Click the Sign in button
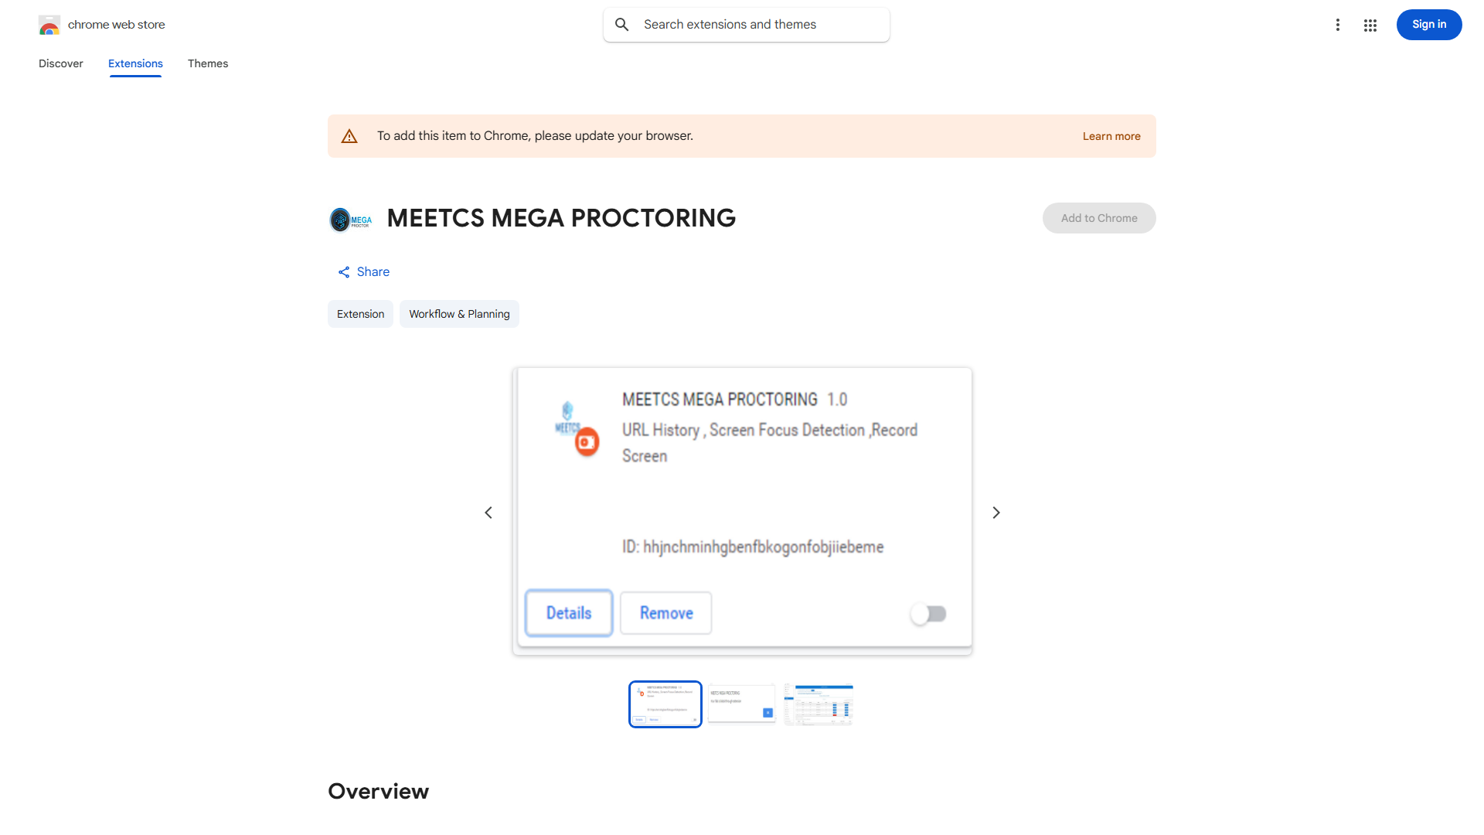 [1428, 25]
